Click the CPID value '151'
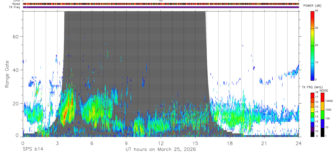Viewport: 336px width, 155px height. click(161, 1)
